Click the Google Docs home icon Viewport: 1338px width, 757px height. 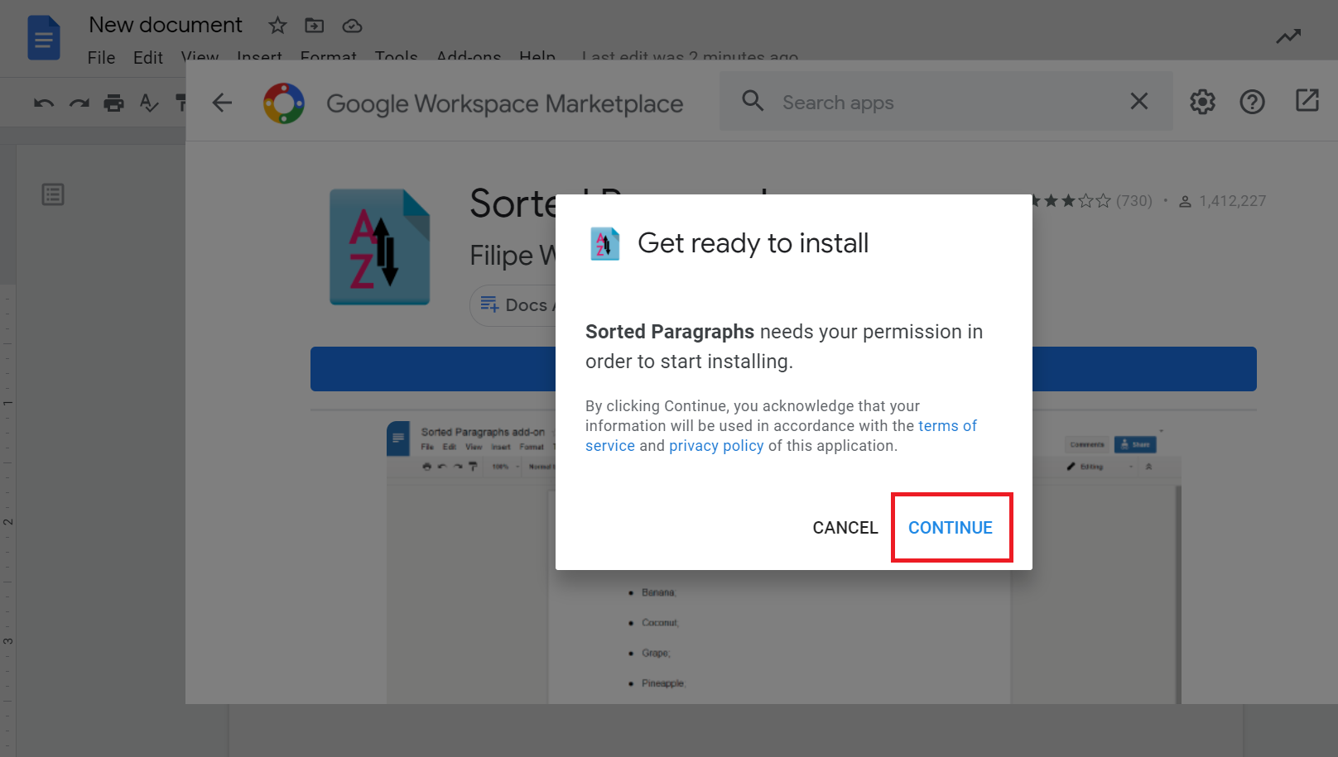[x=44, y=38]
